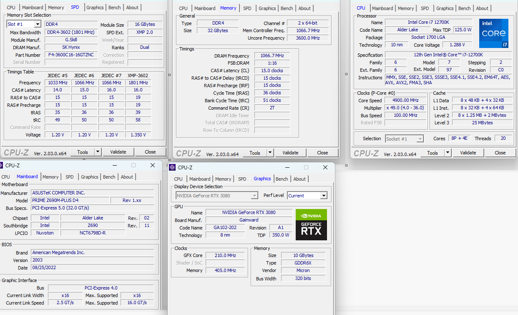The height and width of the screenshot is (315, 518).
Task: Click the multiplier x 49.0 (4.0 - 36.0) value
Action: 405,108
